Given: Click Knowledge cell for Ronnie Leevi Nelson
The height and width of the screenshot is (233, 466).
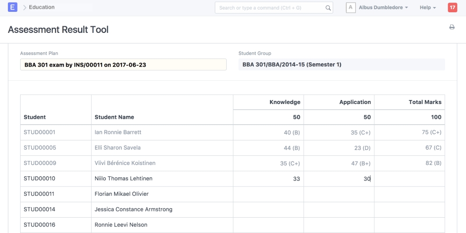Looking at the screenshot, I should [x=268, y=225].
